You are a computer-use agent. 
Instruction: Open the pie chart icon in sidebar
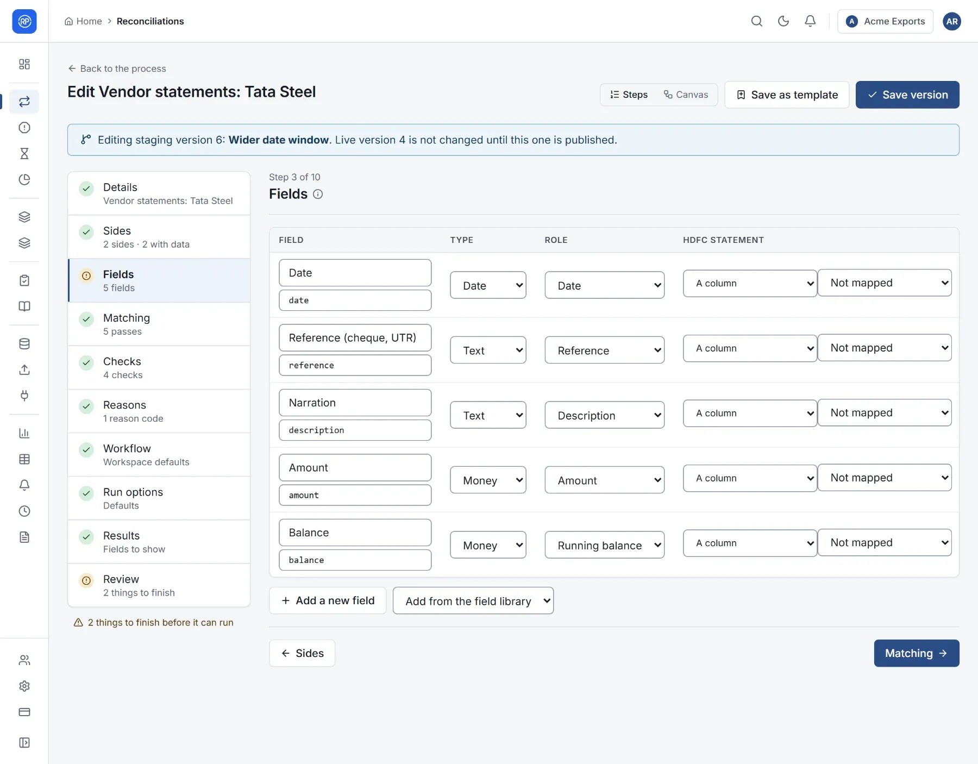(x=24, y=180)
